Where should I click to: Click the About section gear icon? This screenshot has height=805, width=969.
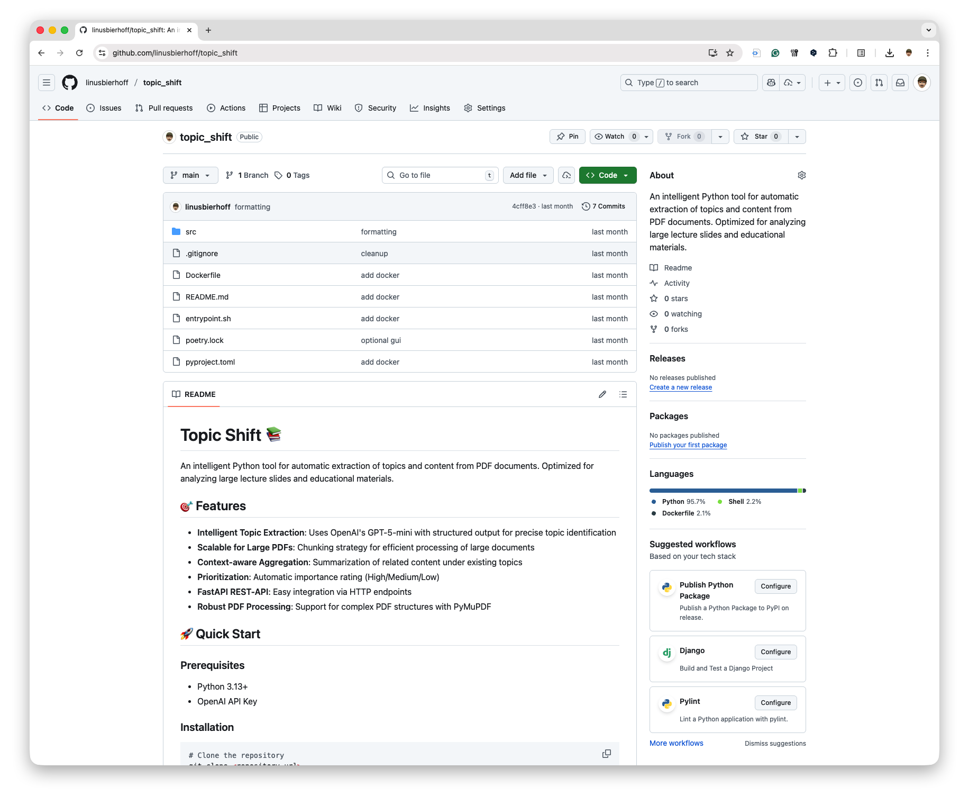coord(801,175)
